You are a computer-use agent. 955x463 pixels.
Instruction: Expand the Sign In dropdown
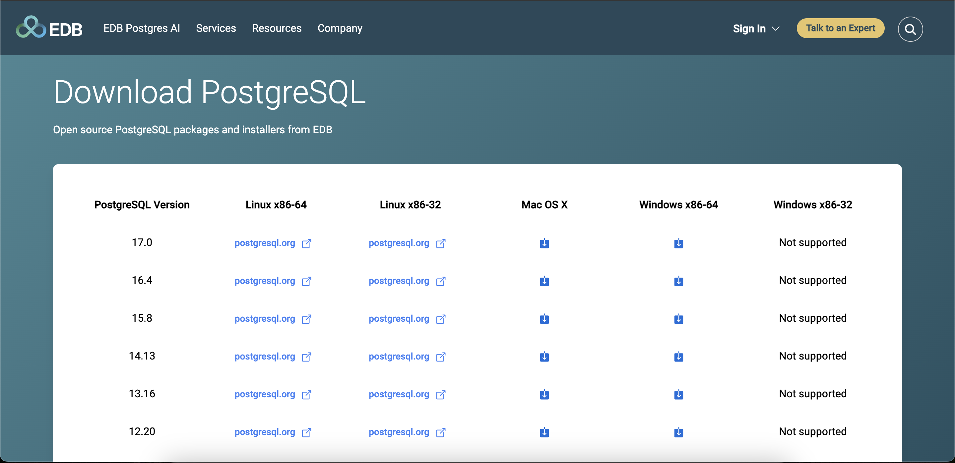pos(756,29)
